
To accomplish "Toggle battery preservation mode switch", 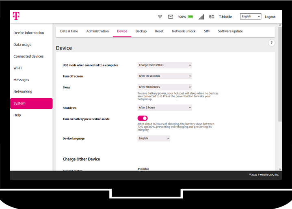I will pos(143,118).
